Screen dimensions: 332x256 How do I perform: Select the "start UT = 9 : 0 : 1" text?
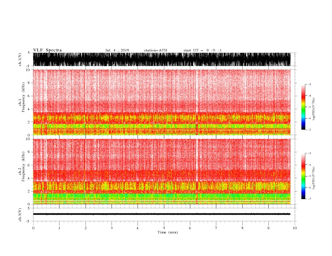(x=202, y=50)
